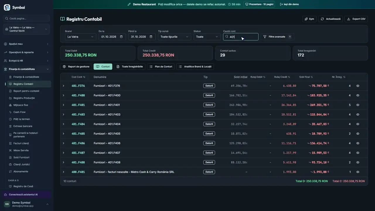Switch to Analitice Brand & Locații tab

pos(195,67)
